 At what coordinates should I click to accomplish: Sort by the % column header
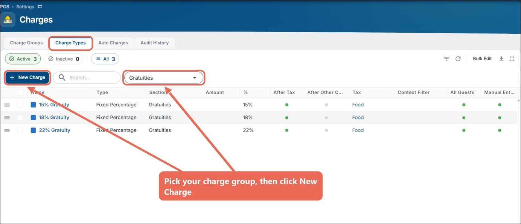pyautogui.click(x=245, y=92)
